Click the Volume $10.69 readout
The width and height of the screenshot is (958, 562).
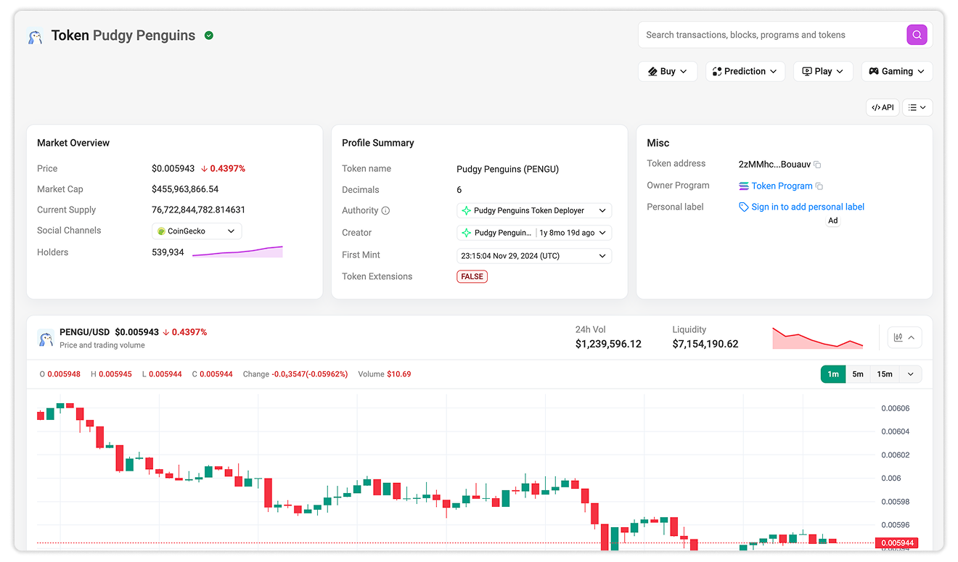pyautogui.click(x=385, y=374)
